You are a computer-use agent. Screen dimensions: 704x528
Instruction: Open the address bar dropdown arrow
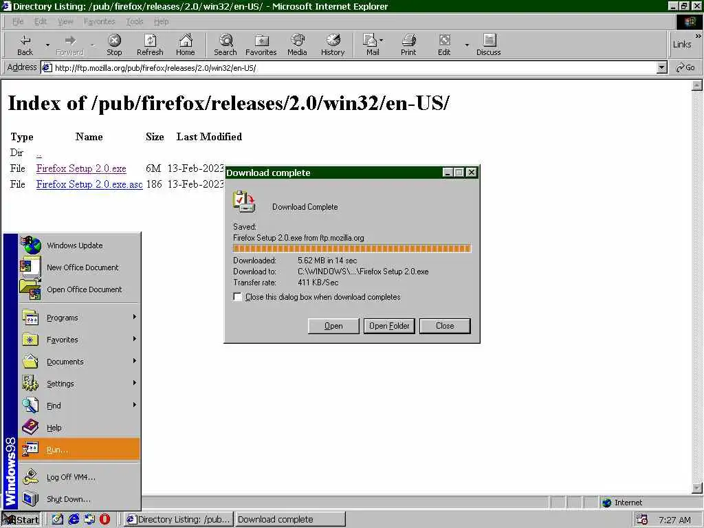(x=661, y=68)
